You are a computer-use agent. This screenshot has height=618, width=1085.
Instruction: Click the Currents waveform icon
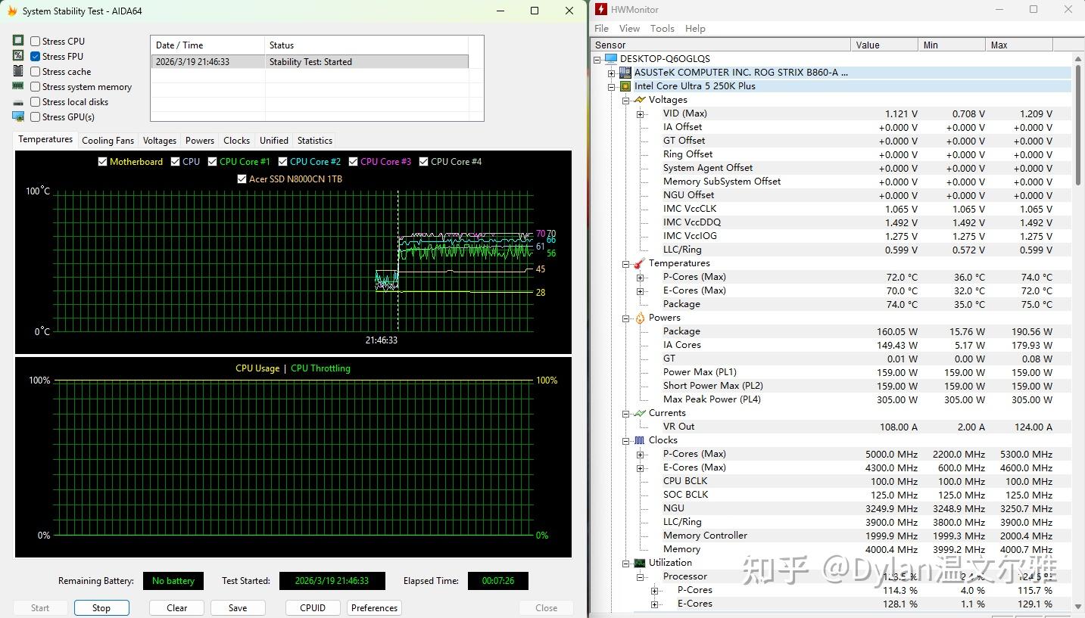(x=640, y=413)
